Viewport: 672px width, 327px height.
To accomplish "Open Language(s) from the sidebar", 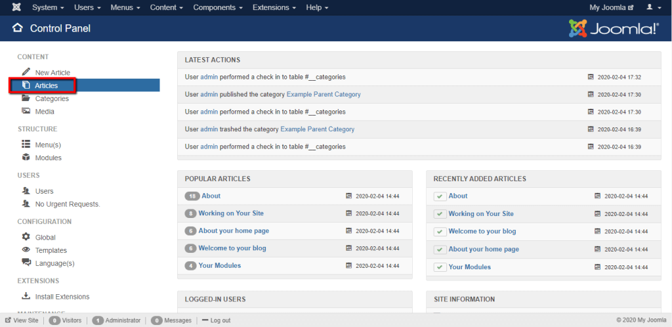I will 55,263.
